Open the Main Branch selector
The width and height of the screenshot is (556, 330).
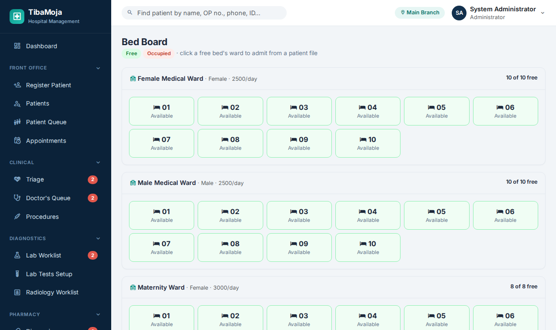click(420, 13)
